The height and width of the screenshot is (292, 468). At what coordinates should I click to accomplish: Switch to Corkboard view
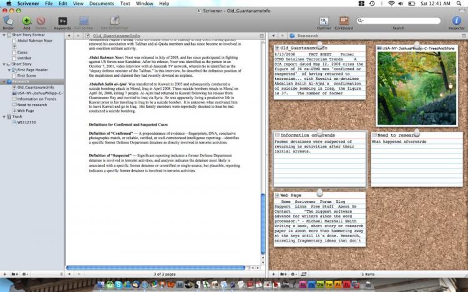343,21
